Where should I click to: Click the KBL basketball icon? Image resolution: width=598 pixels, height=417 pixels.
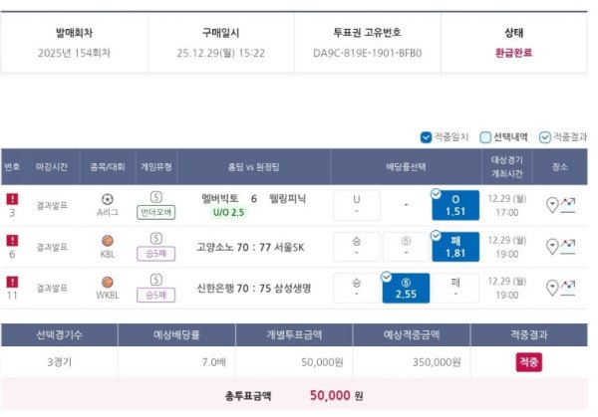tap(108, 240)
